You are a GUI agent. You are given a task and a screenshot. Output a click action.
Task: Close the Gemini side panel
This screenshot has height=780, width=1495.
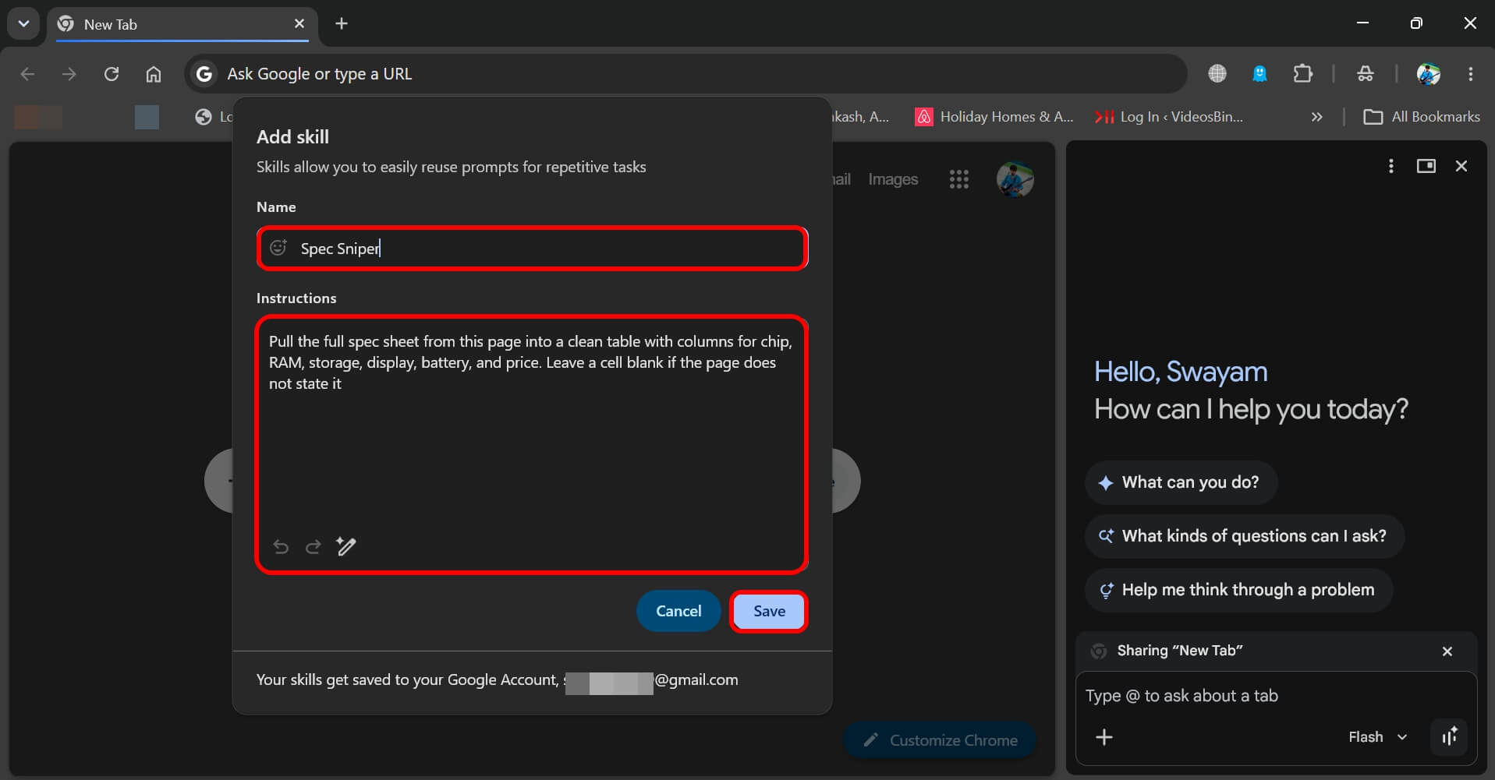click(1461, 166)
